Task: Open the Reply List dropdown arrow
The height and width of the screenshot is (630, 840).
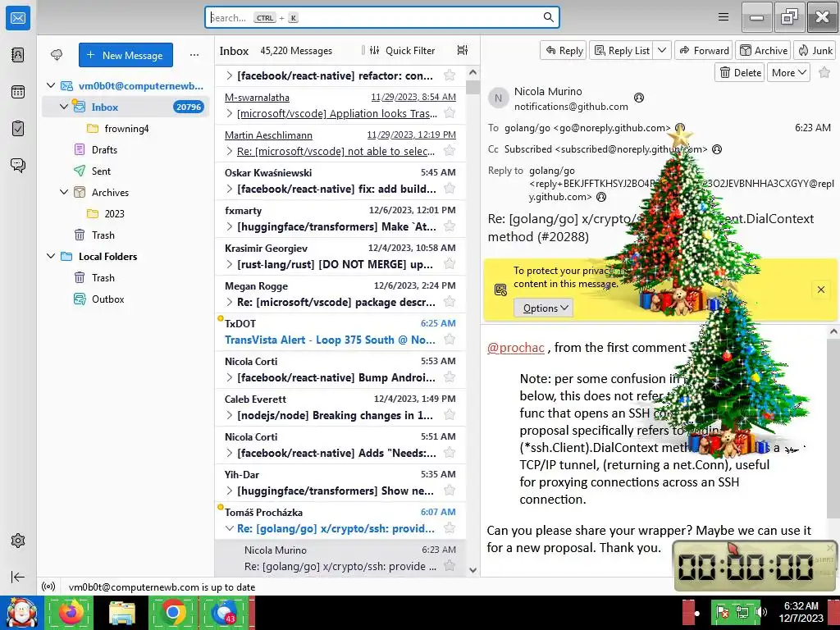Action: coord(662,50)
